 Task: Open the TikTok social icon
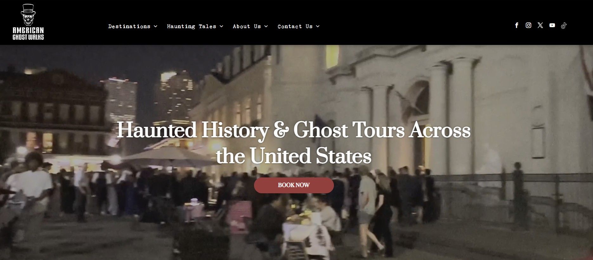pyautogui.click(x=564, y=26)
